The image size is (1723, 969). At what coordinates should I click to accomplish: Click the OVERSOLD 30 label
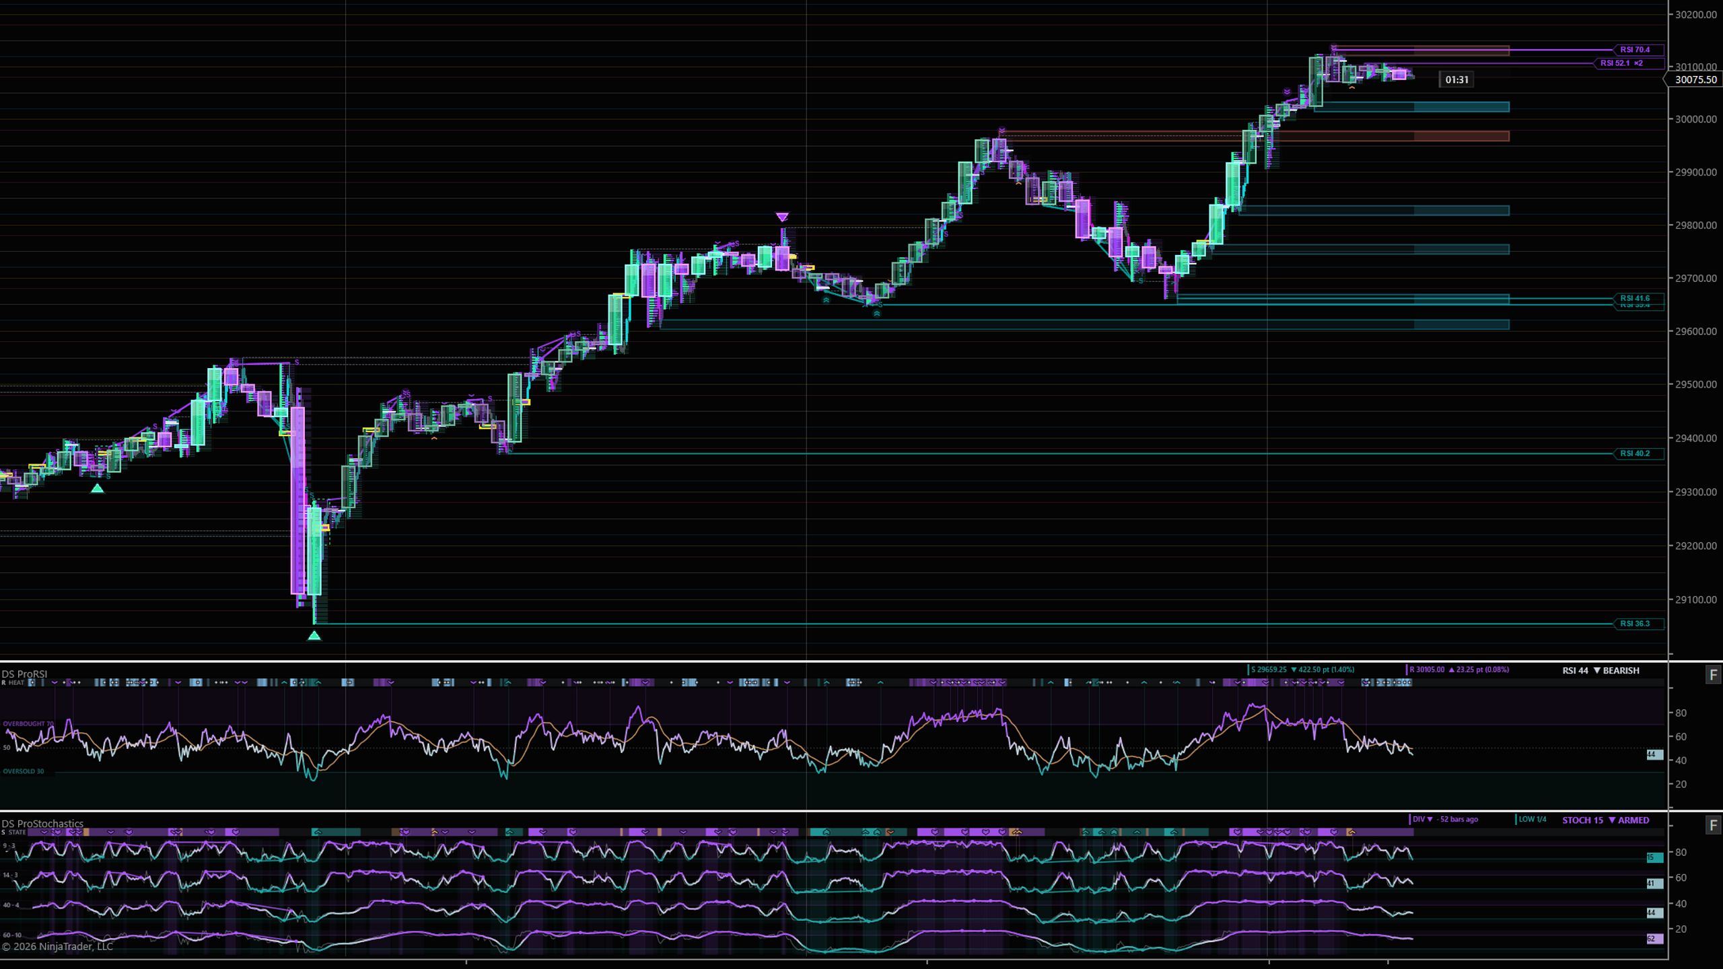[24, 771]
